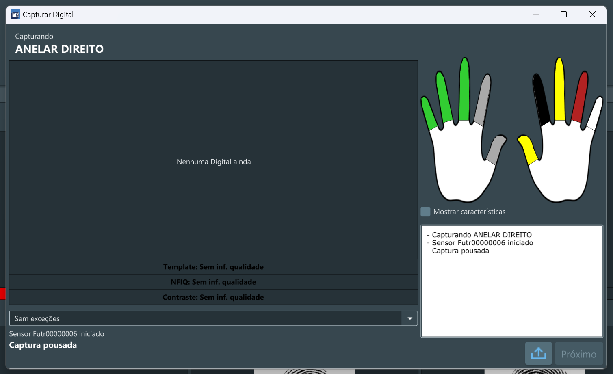Click Sensor Futr00000006 iniciado status below dropdown
The image size is (613, 374).
[57, 334]
